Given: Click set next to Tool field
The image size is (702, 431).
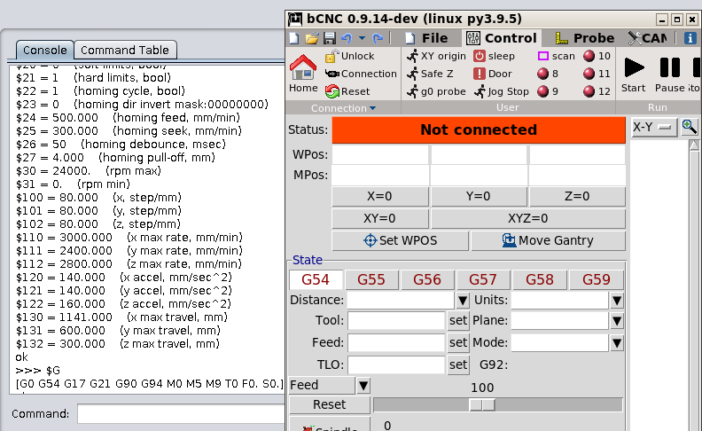Looking at the screenshot, I should (458, 321).
